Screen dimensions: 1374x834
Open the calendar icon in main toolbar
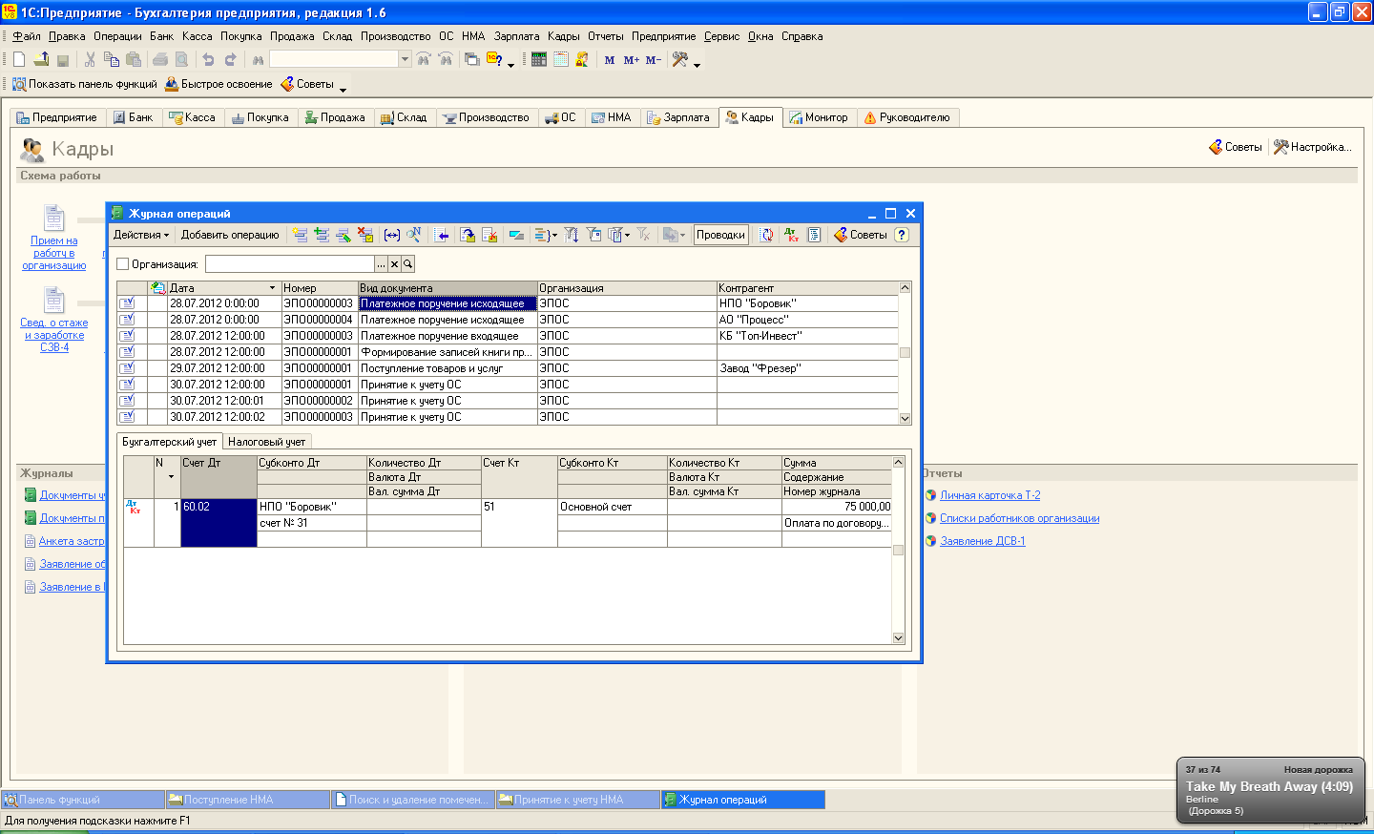pos(561,59)
